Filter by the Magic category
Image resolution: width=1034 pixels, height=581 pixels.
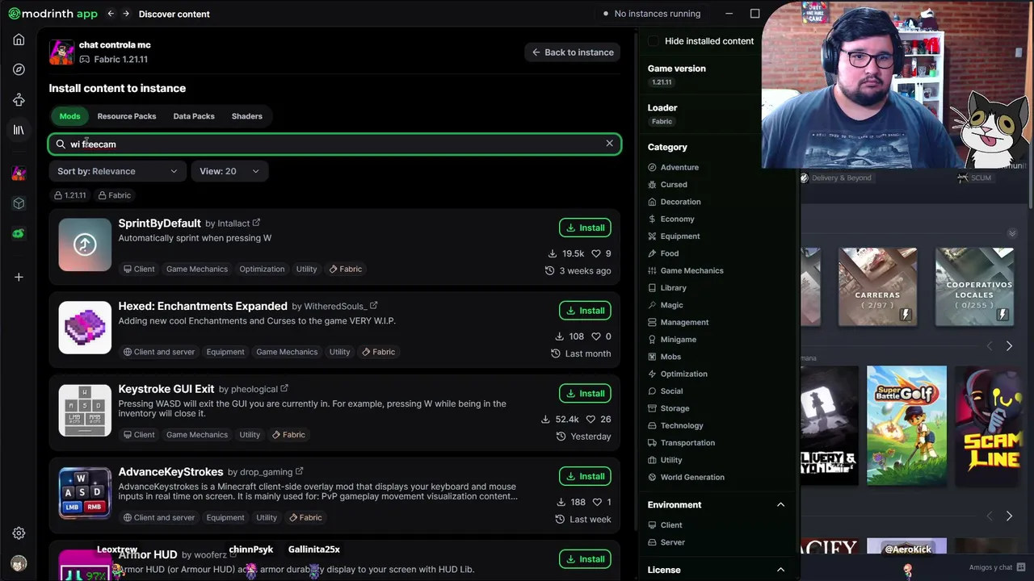666,305
